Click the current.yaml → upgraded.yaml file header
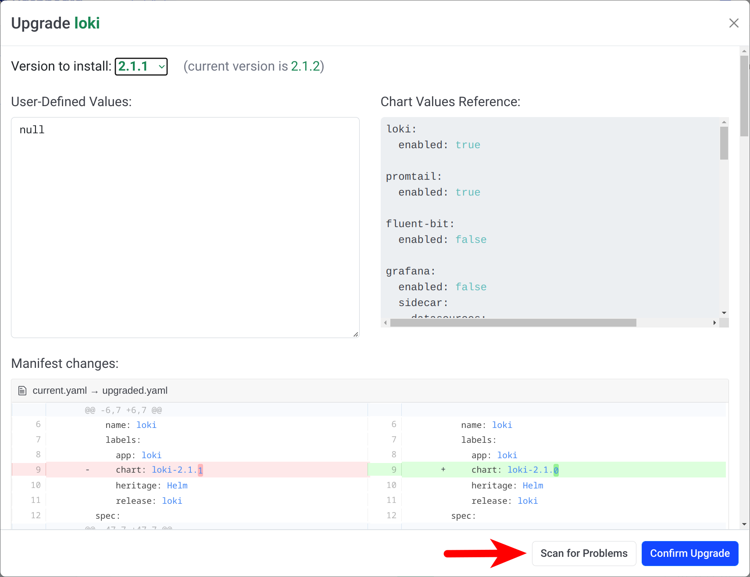 coord(100,391)
